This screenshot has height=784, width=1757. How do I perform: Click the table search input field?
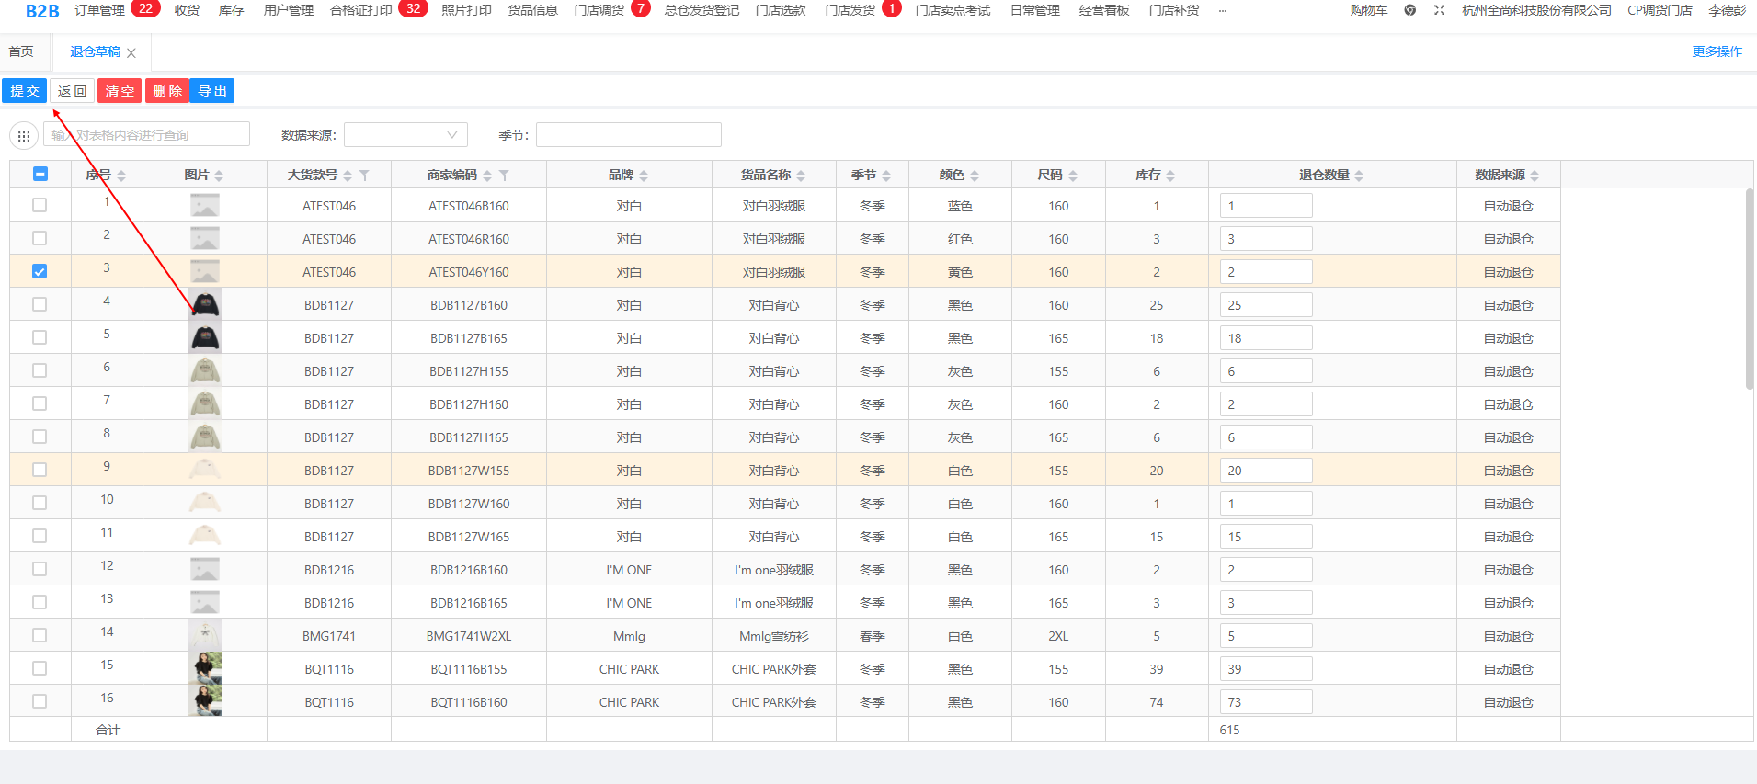pos(147,135)
